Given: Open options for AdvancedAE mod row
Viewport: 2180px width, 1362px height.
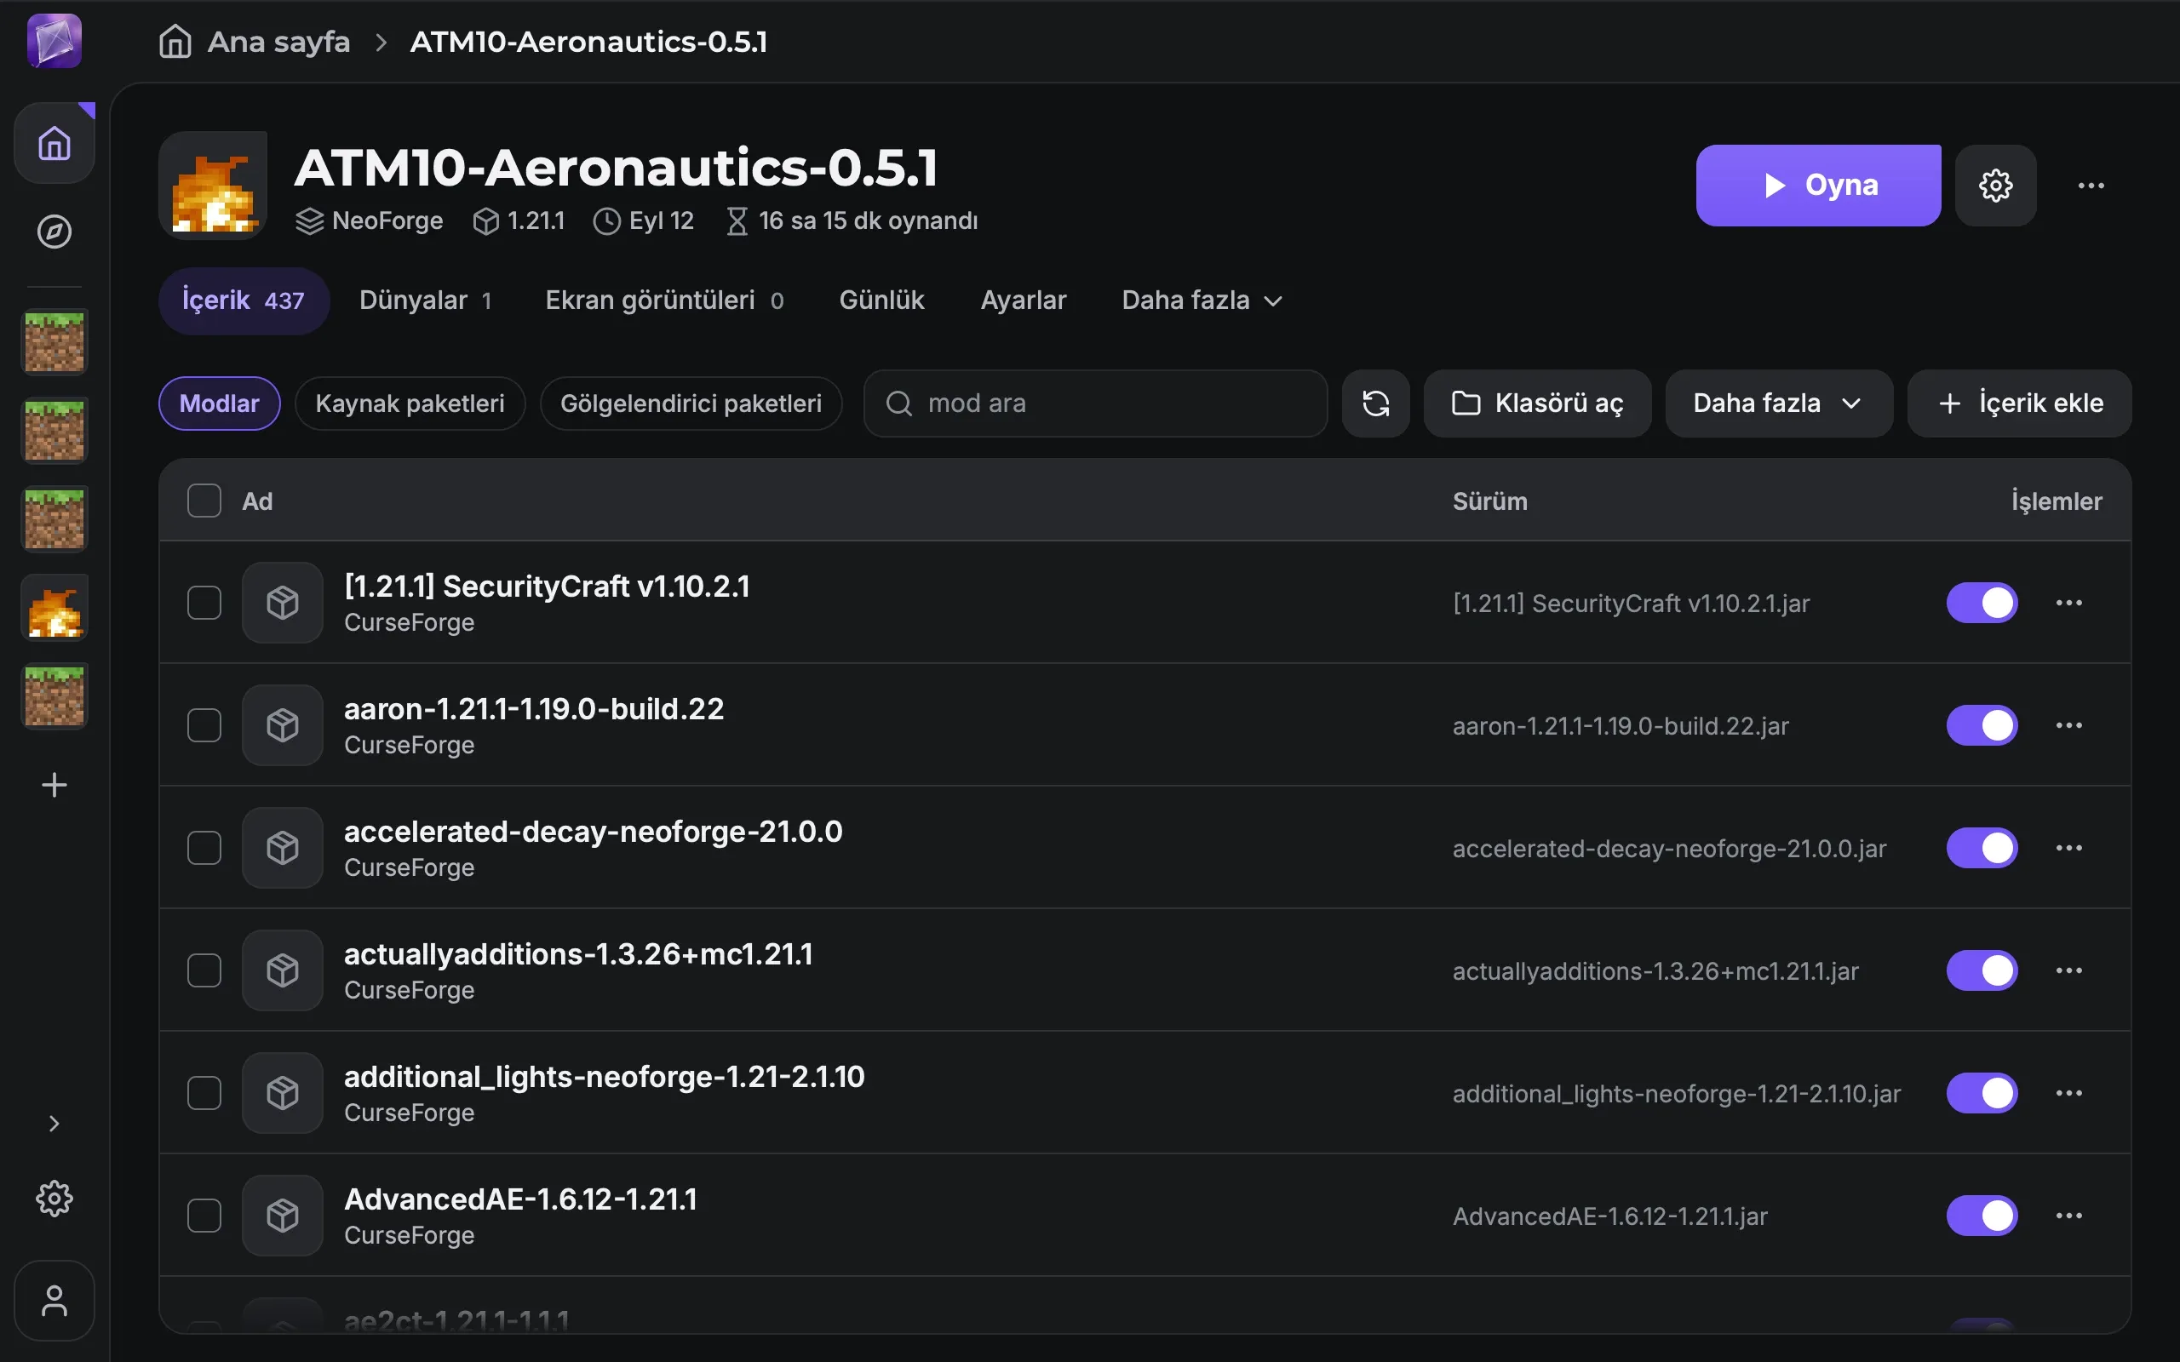Looking at the screenshot, I should coord(2069,1216).
